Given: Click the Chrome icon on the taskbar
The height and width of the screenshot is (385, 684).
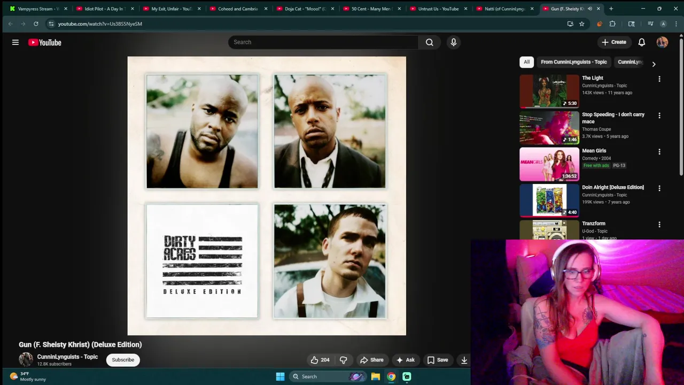Looking at the screenshot, I should (x=391, y=376).
